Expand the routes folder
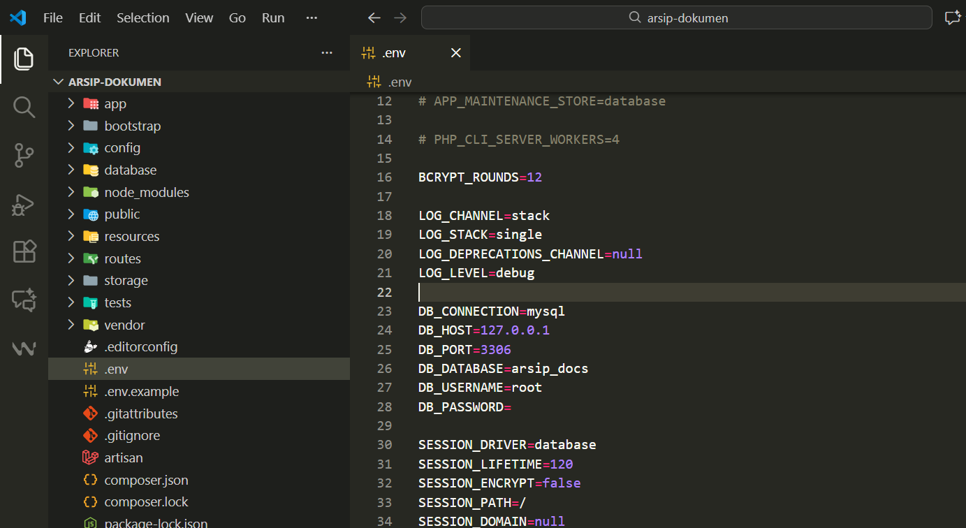Viewport: 966px width, 528px height. (x=122, y=259)
